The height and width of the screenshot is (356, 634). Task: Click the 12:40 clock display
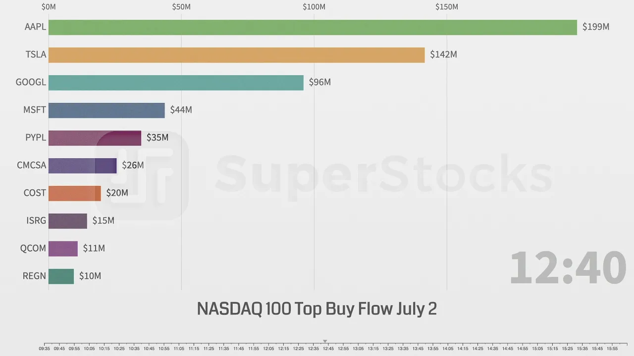coord(568,267)
